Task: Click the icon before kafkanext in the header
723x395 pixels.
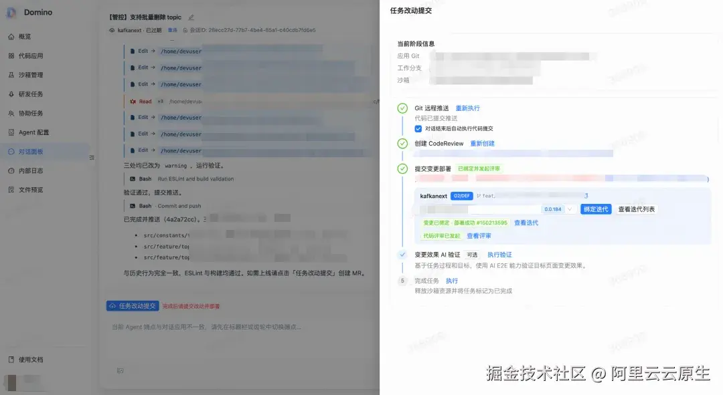Action: (x=112, y=30)
